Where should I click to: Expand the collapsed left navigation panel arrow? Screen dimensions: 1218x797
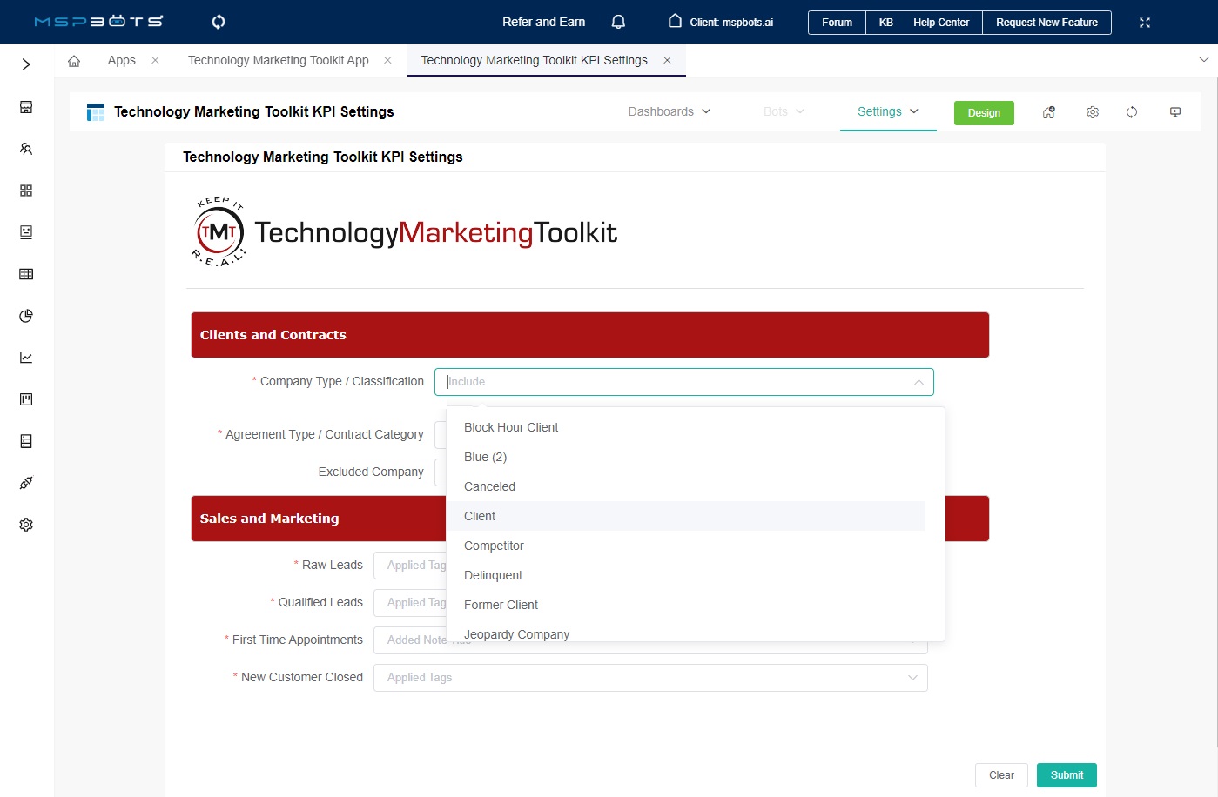click(x=25, y=64)
